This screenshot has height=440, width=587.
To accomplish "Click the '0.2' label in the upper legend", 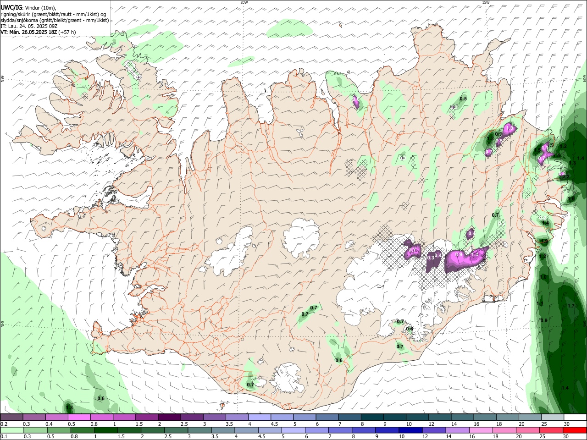I will [4, 424].
